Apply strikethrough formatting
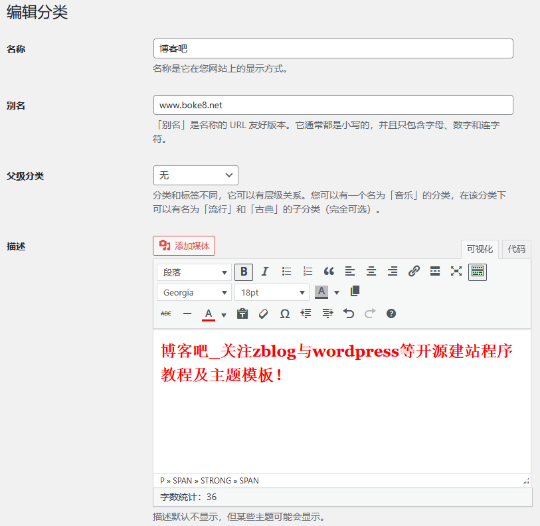Screen dimensions: 540x526 pyautogui.click(x=166, y=314)
